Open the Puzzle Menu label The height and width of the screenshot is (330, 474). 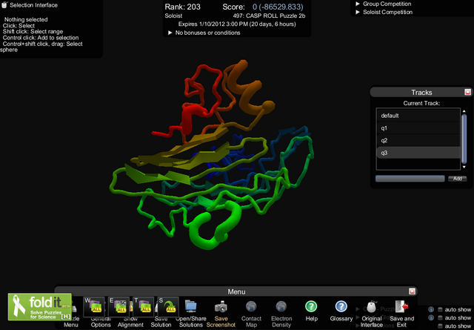click(71, 322)
